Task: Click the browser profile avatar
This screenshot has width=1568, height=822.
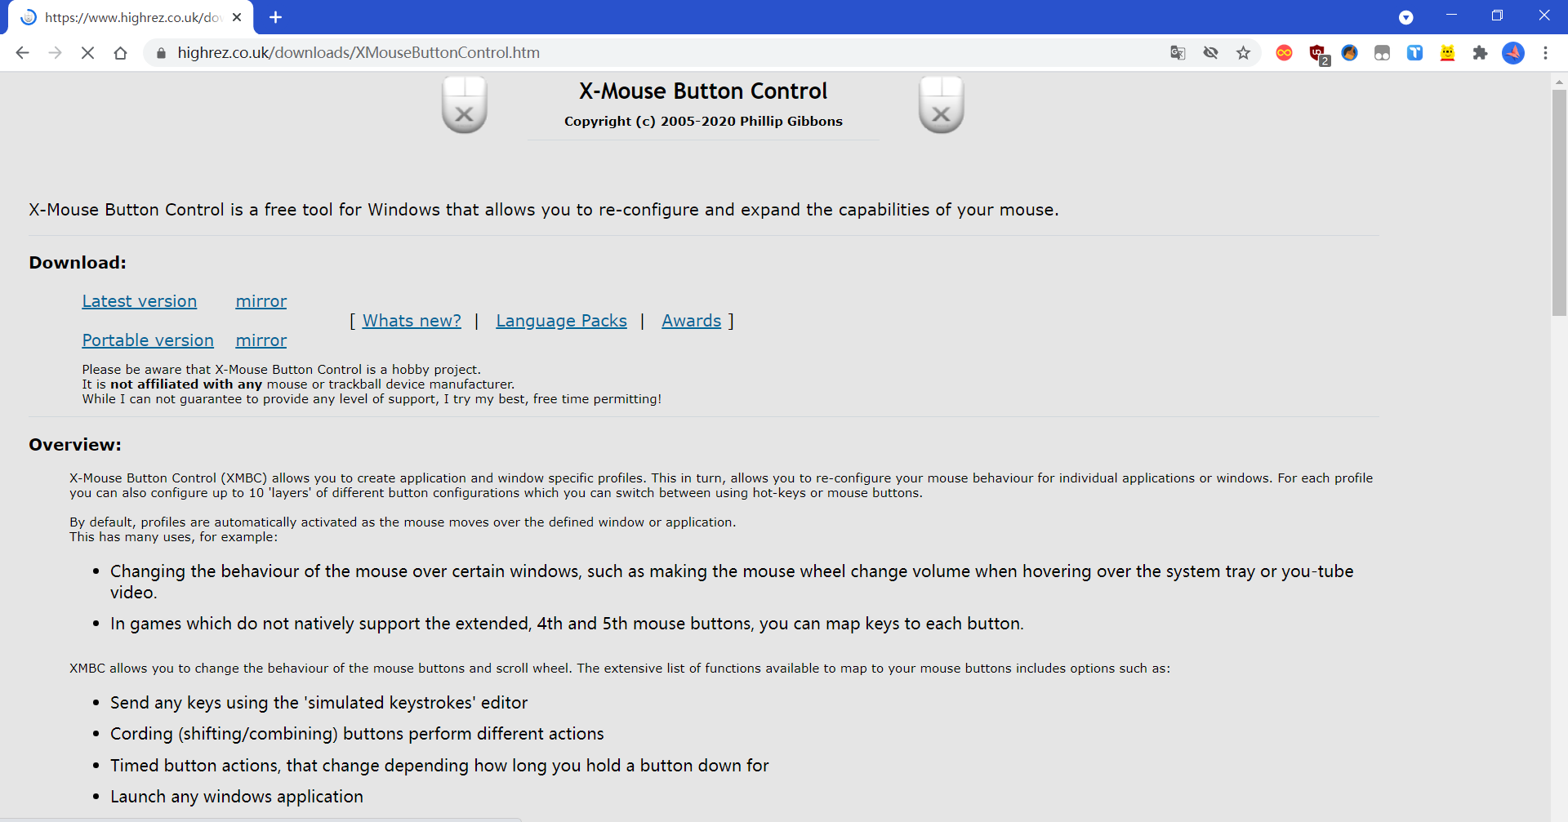Action: pos(1513,52)
